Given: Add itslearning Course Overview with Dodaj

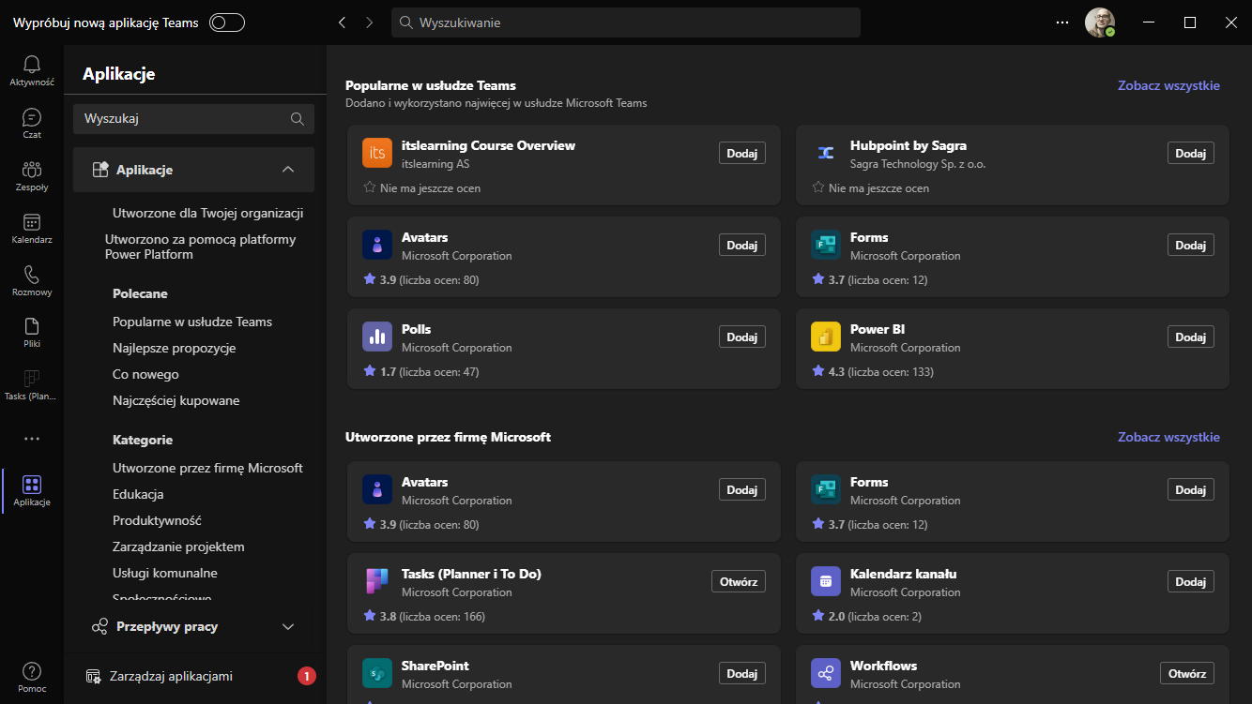Looking at the screenshot, I should tap(742, 153).
